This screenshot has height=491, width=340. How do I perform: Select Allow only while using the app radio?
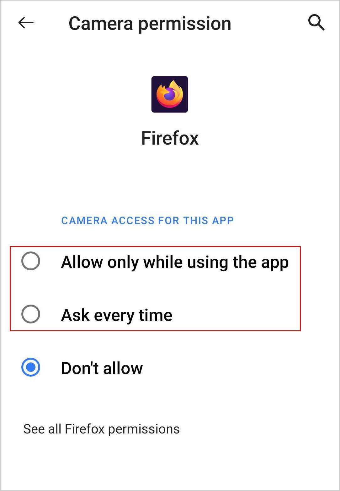point(31,261)
